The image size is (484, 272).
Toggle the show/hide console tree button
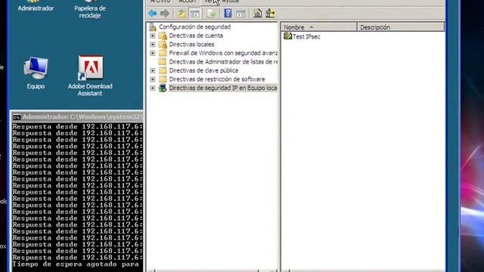coord(195,14)
